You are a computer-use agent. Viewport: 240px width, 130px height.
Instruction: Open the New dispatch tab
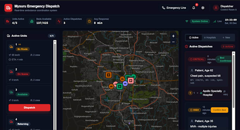click(x=226, y=38)
